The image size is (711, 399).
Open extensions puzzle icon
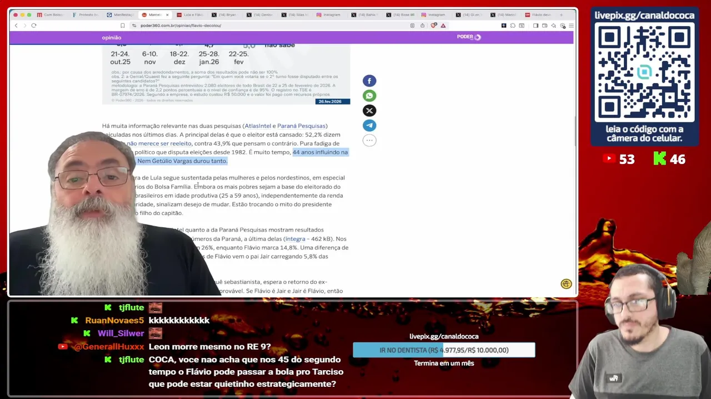point(513,25)
